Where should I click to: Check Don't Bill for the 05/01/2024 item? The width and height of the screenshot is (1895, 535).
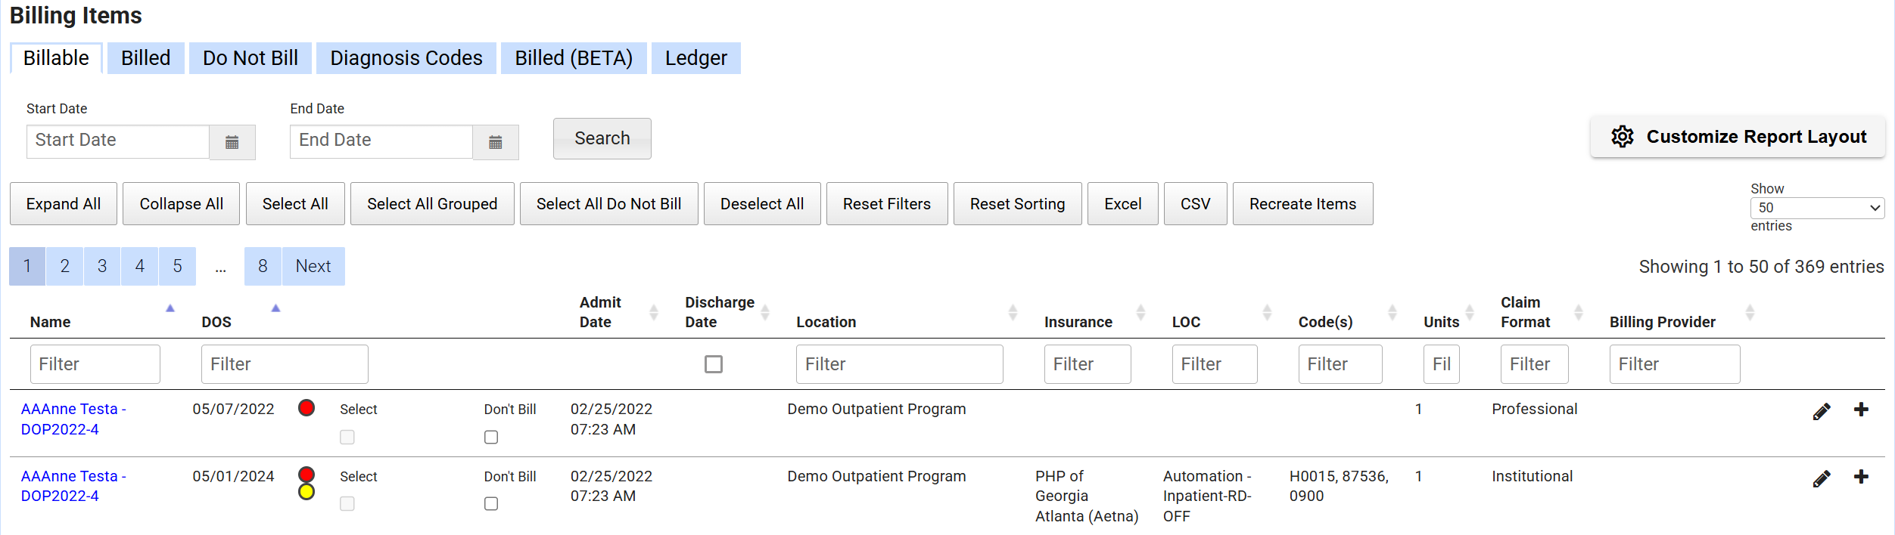coord(491,504)
